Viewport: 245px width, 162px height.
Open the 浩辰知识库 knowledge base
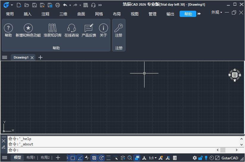pyautogui.click(x=53, y=28)
